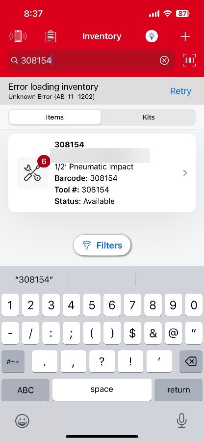Add new inventory with plus icon
Viewport: 204px width, 442px height.
(x=185, y=36)
